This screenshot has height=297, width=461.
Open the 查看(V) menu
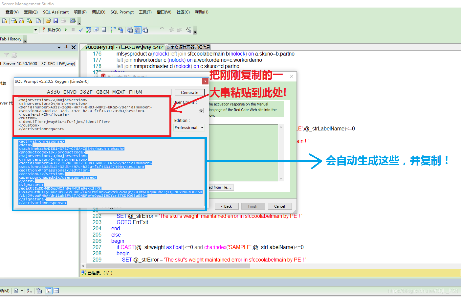[12, 12]
